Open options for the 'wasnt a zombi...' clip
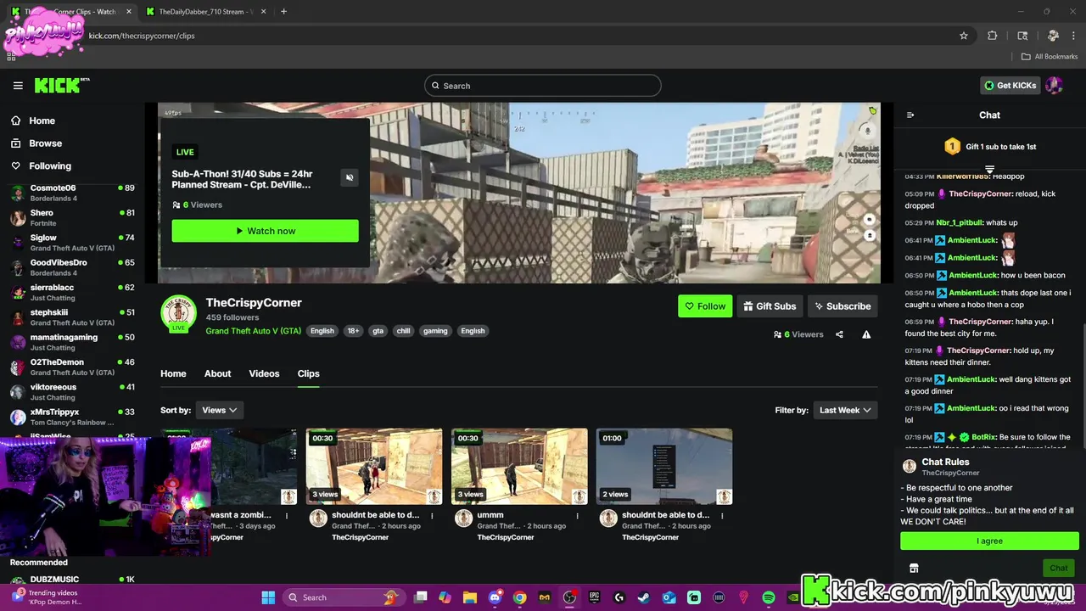 click(287, 515)
